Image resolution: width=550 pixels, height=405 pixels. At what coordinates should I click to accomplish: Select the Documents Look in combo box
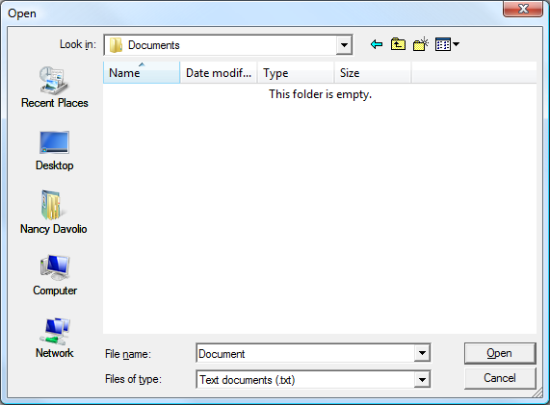[x=228, y=45]
